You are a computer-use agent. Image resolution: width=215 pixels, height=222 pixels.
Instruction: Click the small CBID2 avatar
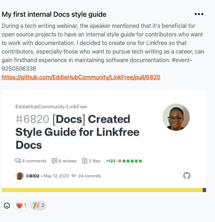point(20,176)
